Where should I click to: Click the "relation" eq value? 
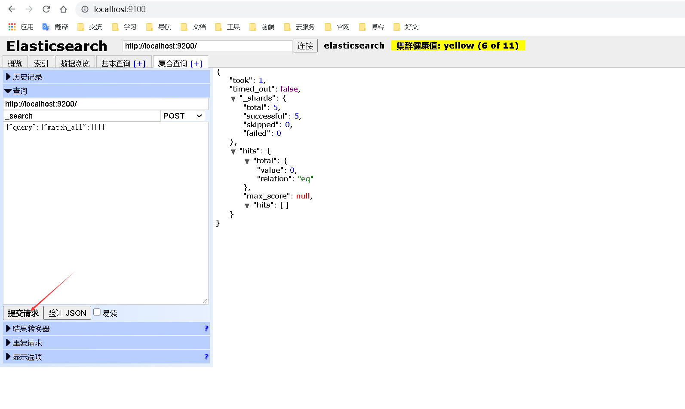tap(306, 179)
